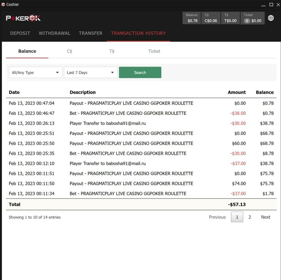
Task: Open the language globe icon
Action: click(x=271, y=18)
